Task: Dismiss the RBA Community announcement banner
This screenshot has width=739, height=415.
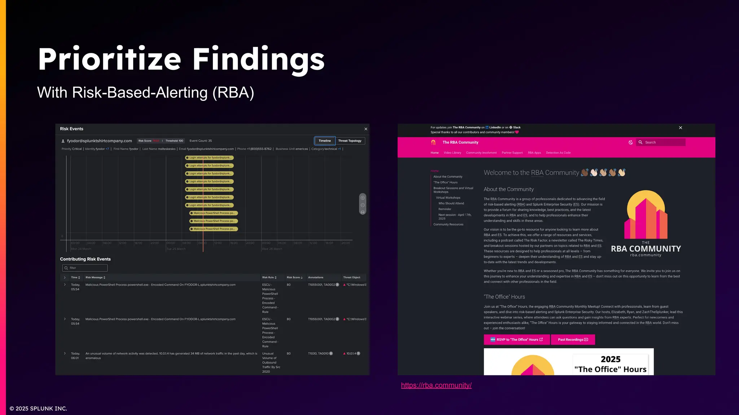Action: pyautogui.click(x=681, y=128)
